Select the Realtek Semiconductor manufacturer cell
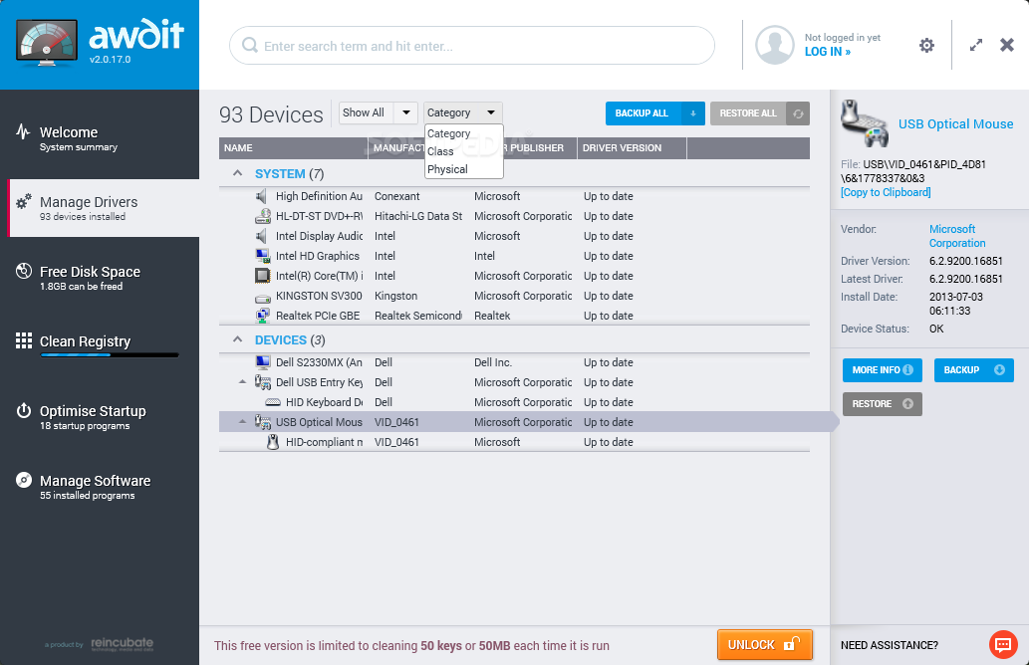The height and width of the screenshot is (665, 1029). tap(418, 316)
